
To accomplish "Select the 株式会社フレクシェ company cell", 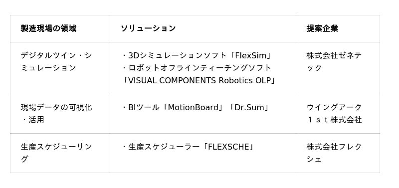I will (338, 153).
